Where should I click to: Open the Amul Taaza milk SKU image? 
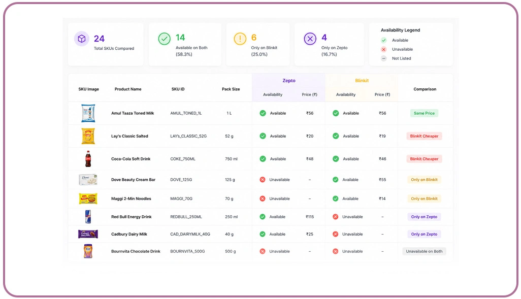88,113
